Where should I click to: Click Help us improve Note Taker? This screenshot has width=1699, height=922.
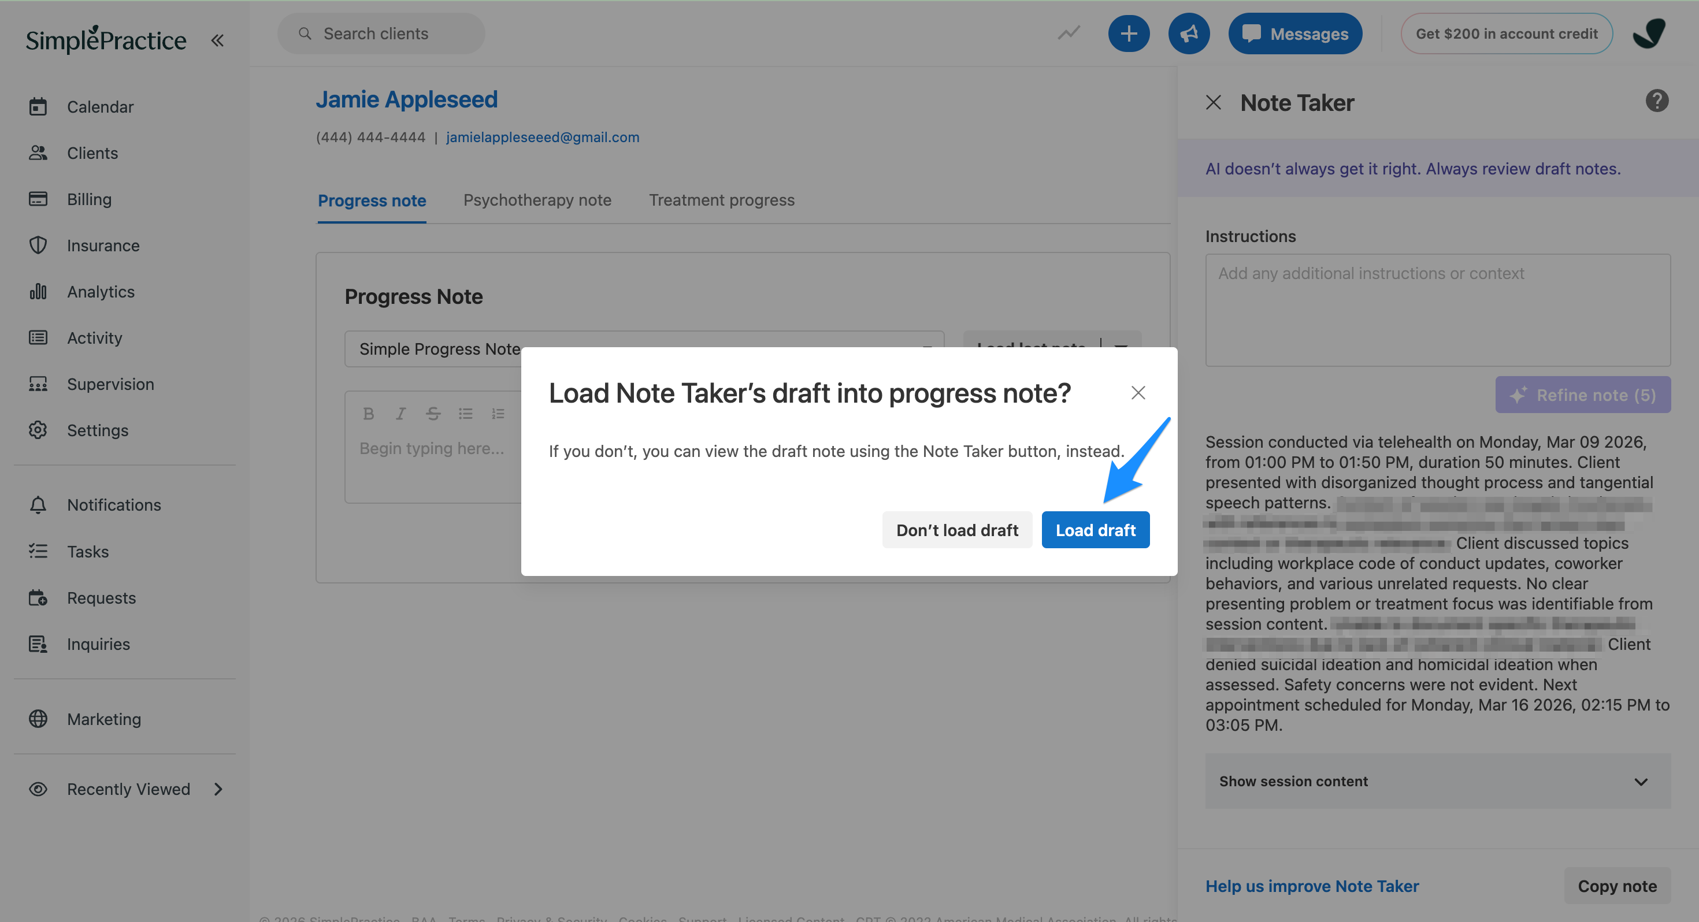[1312, 886]
